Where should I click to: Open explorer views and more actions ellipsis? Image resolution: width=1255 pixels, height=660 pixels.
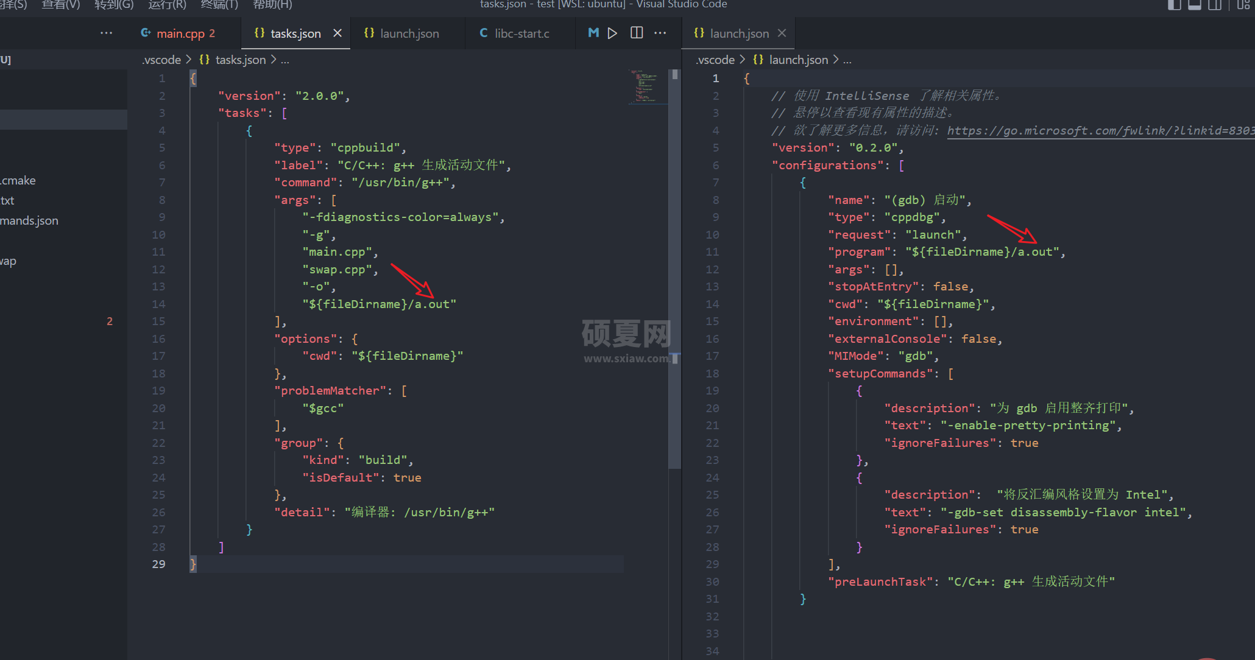(x=106, y=33)
